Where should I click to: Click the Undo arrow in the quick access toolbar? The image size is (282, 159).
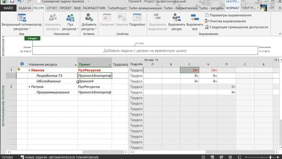tap(19, 2)
